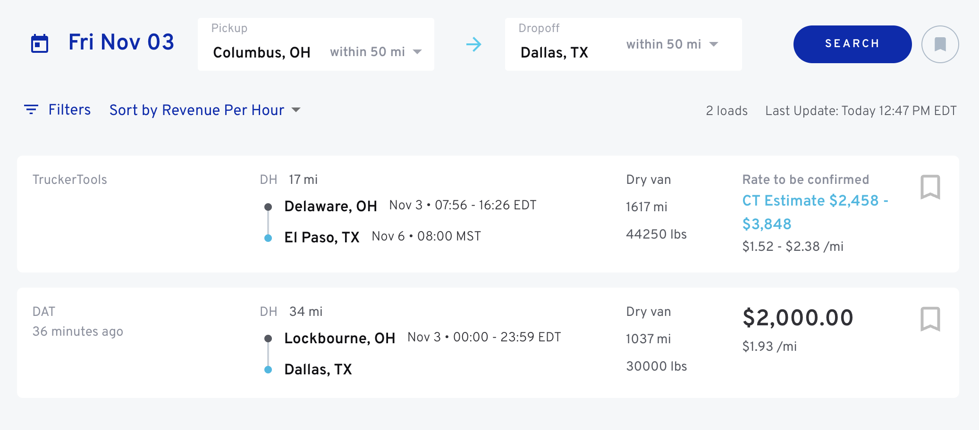This screenshot has width=979, height=430.
Task: Click the Dallas, TX dropoff field
Action: pos(554,52)
